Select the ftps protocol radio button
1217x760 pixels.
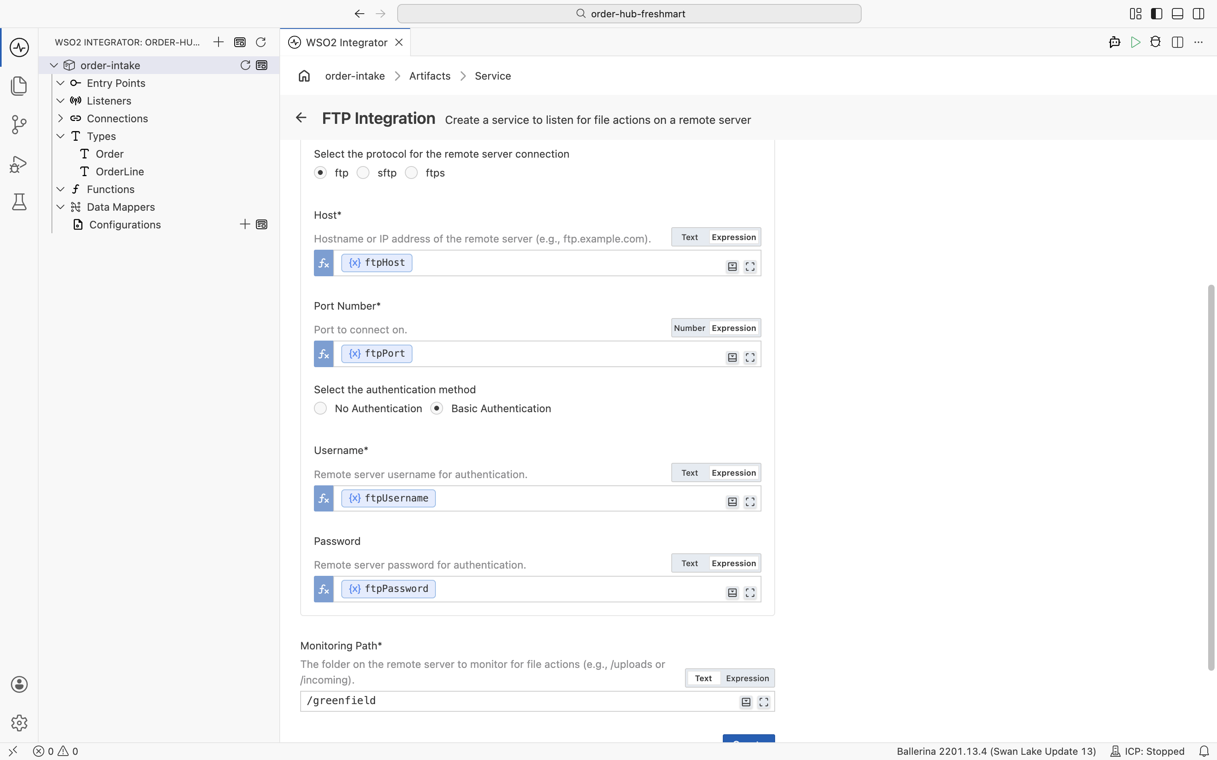411,173
